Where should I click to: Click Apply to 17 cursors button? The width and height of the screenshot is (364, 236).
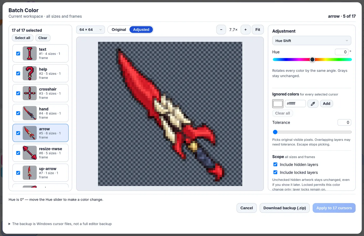[334, 208]
